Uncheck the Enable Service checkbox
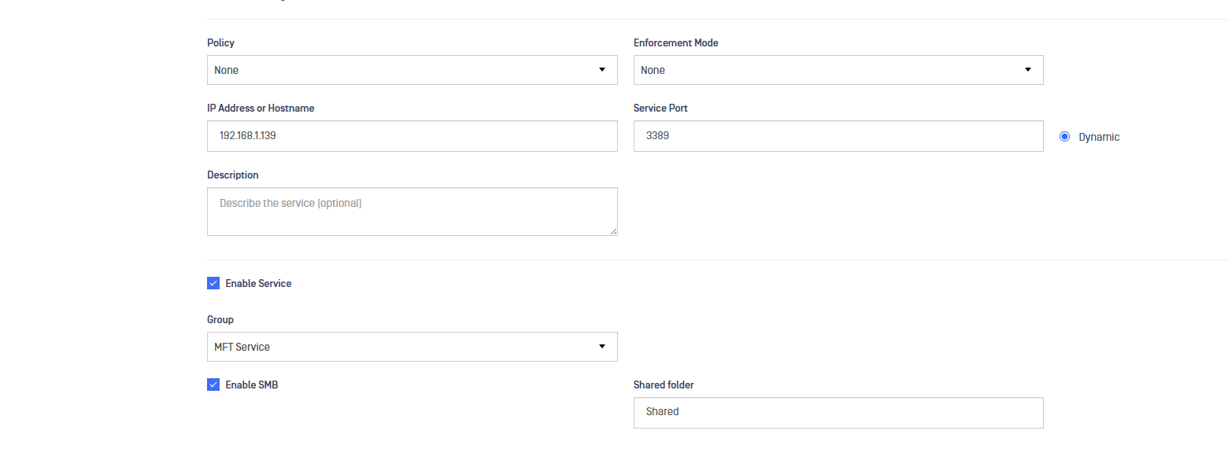1228x449 pixels. [x=213, y=283]
